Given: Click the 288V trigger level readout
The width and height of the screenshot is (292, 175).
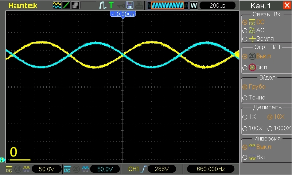Looking at the screenshot, I should [161, 169].
